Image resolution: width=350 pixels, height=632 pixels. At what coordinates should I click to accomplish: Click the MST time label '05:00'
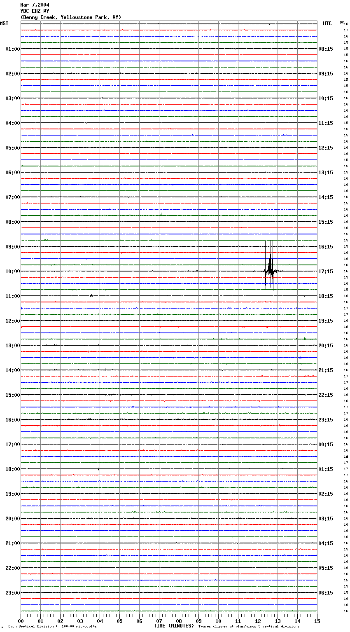(x=12, y=148)
